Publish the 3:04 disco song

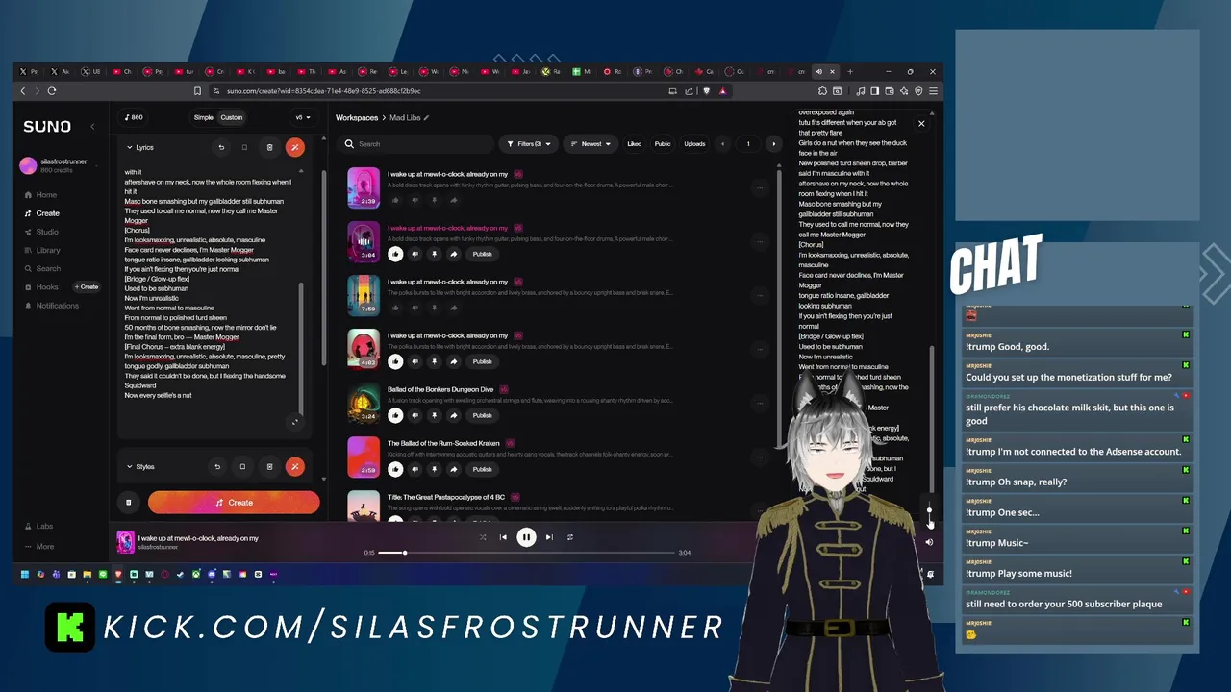tap(482, 254)
